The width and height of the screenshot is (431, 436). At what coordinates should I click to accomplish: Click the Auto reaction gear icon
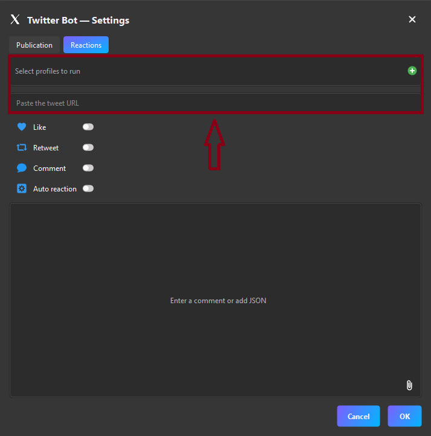click(x=22, y=188)
